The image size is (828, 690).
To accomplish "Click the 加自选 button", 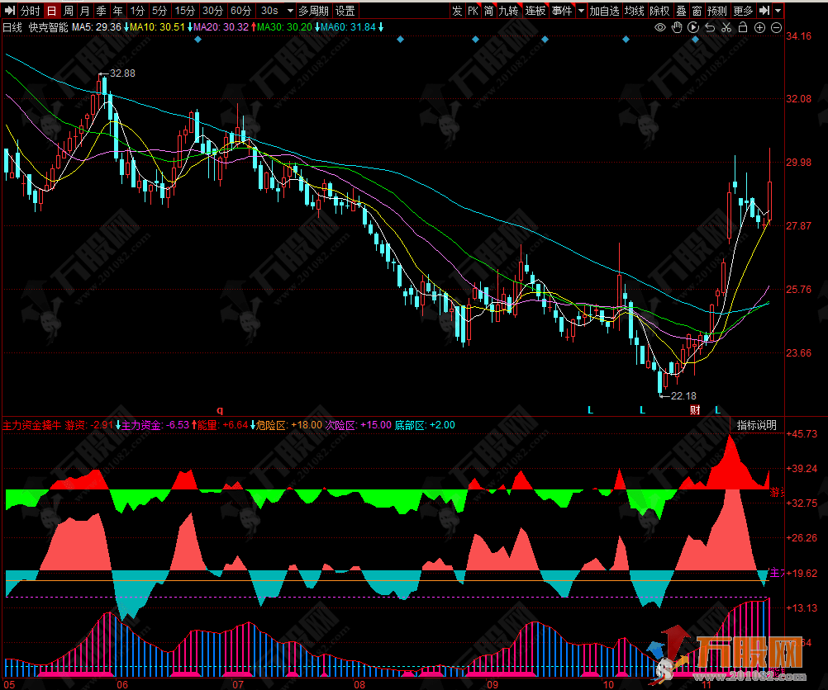I will [x=604, y=11].
